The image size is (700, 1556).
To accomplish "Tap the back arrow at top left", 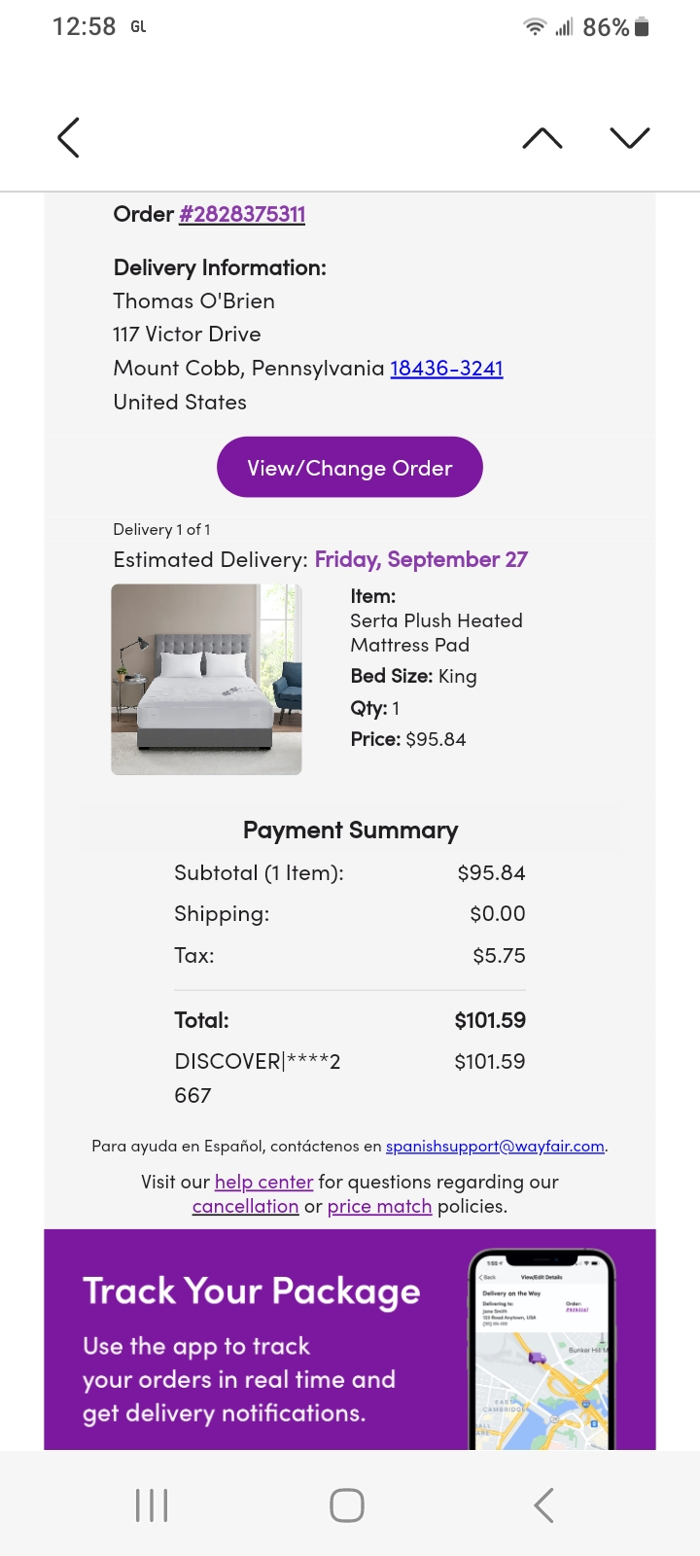I will click(68, 137).
